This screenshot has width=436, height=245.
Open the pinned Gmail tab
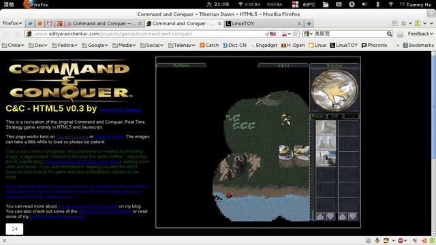pos(50,24)
